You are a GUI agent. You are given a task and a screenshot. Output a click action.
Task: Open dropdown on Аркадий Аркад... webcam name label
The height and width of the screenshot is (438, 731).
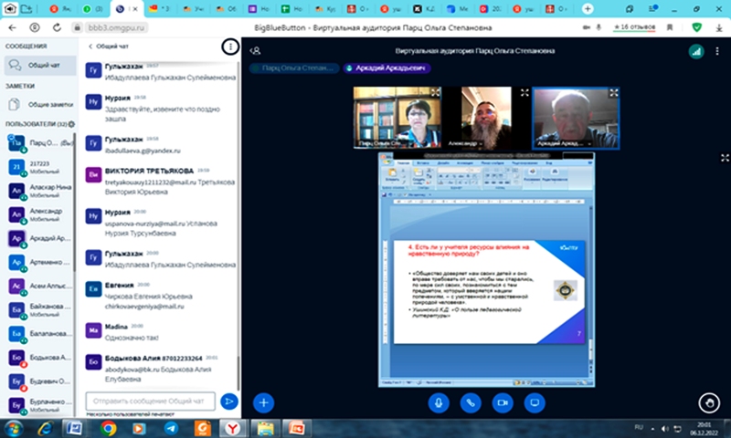(564, 143)
